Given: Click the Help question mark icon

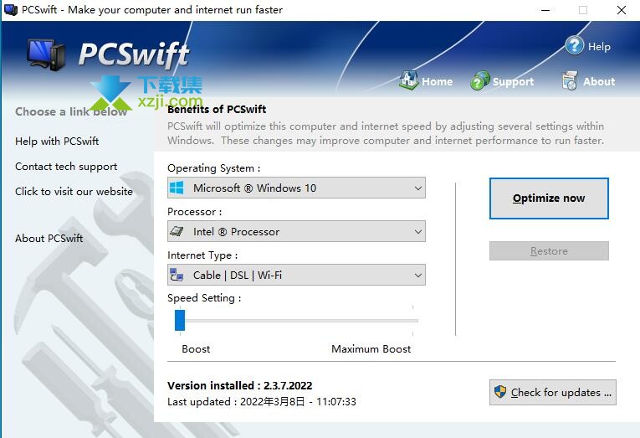Looking at the screenshot, I should click(575, 46).
